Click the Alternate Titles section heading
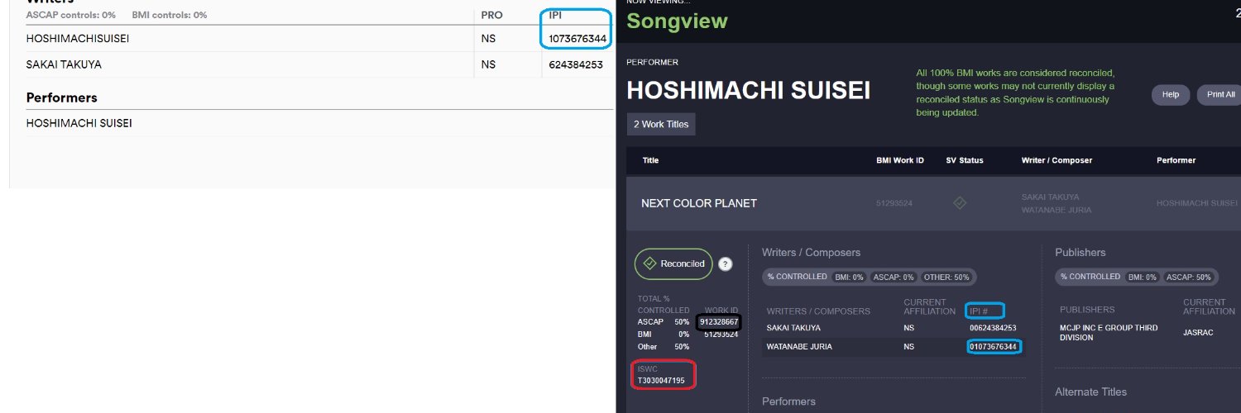 1090,392
